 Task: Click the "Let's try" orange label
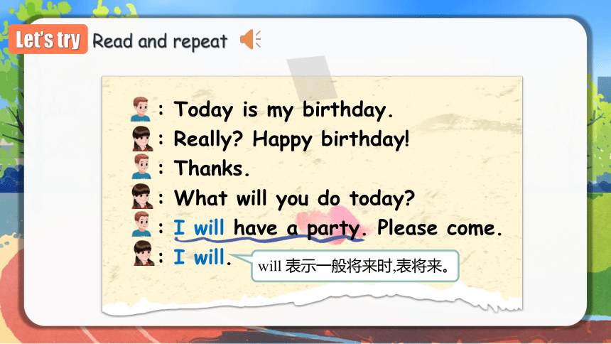pyautogui.click(x=48, y=39)
